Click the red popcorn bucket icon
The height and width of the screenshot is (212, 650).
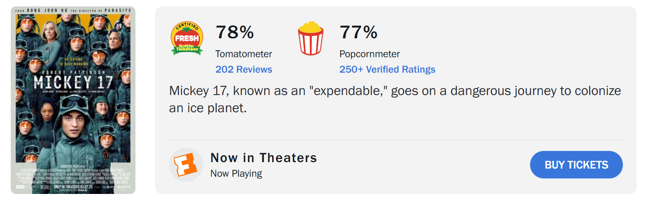click(x=310, y=39)
